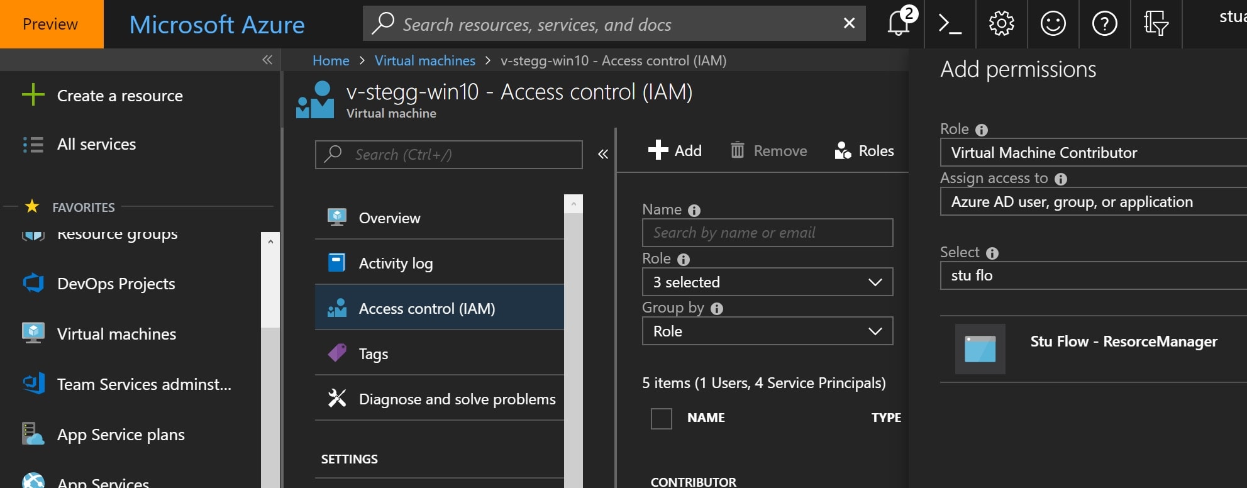Click the global search magnifier icon
Image resolution: width=1247 pixels, height=488 pixels.
coord(382,23)
